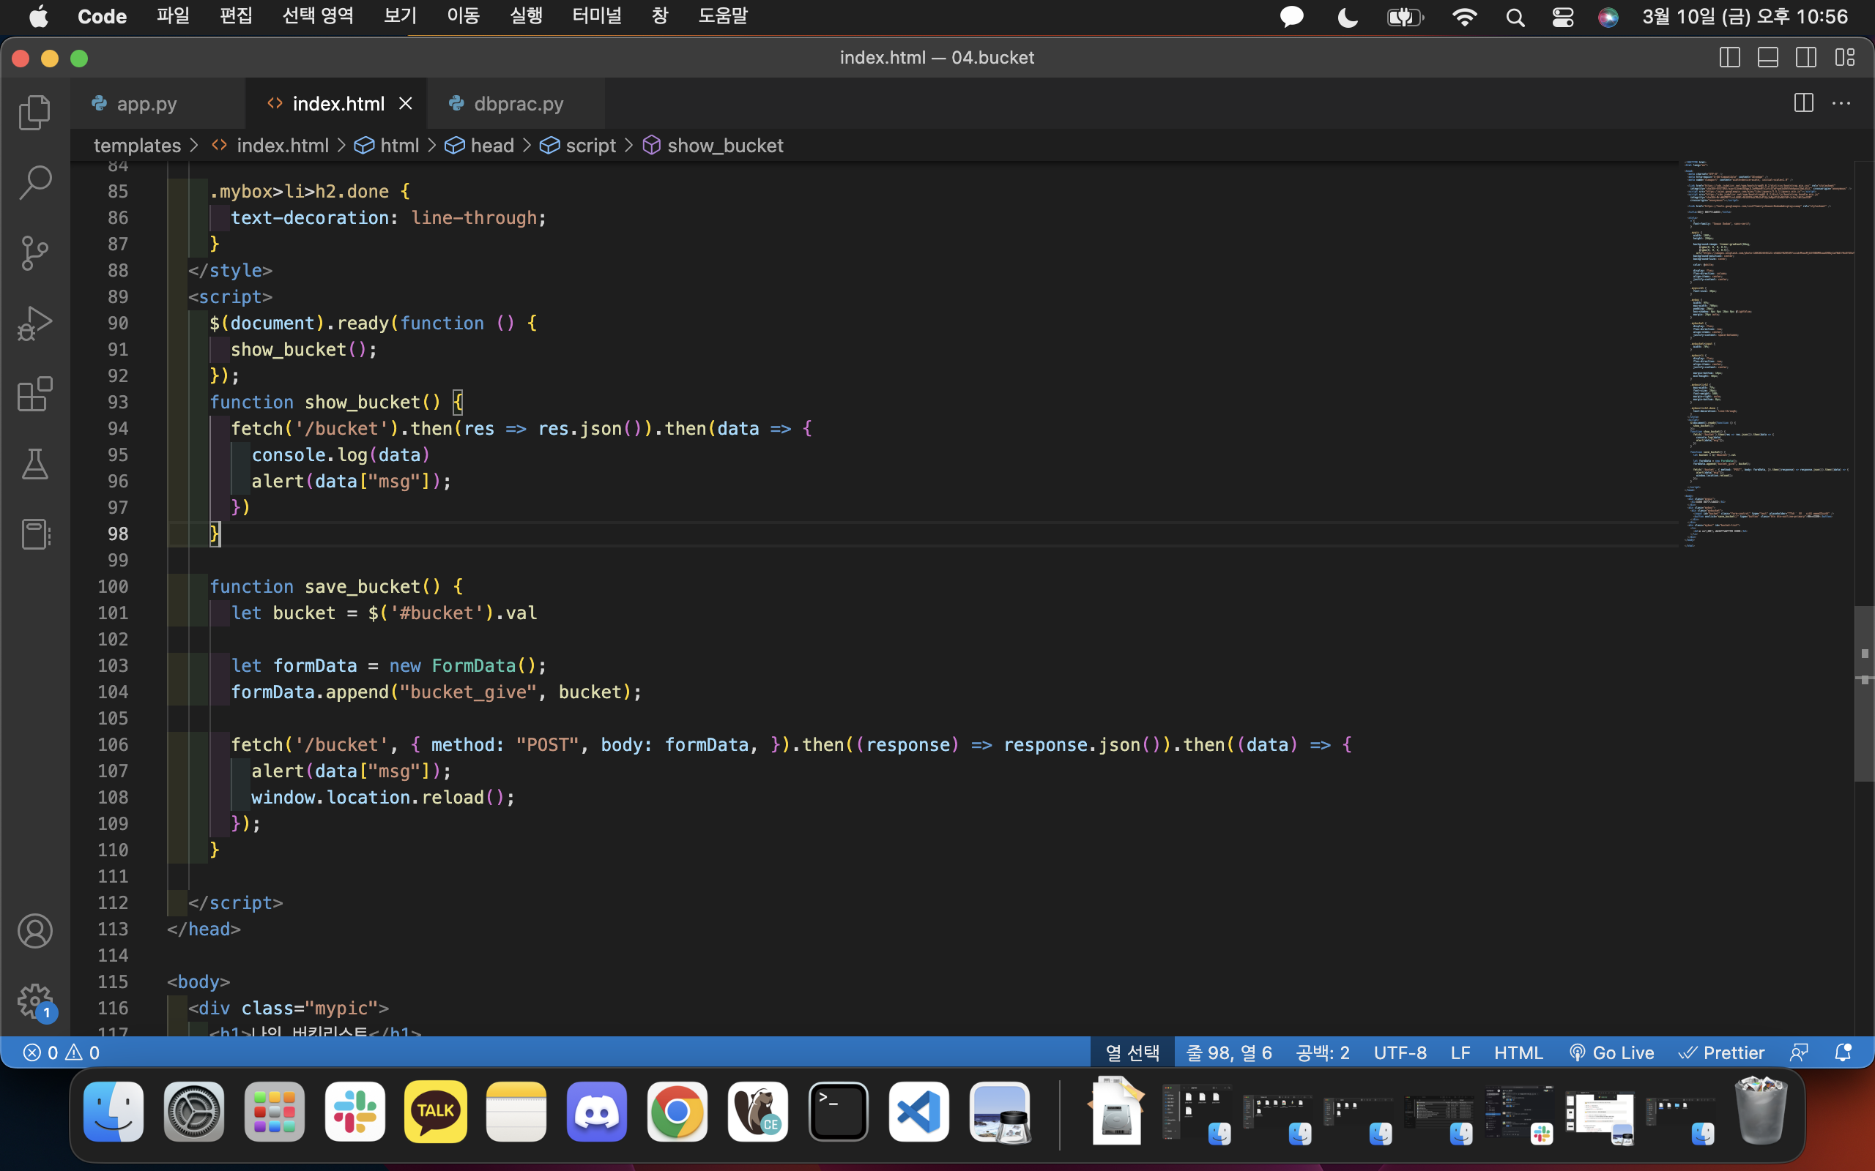The height and width of the screenshot is (1171, 1875).
Task: Toggle the secondary sidebar layout button
Action: 1806,57
